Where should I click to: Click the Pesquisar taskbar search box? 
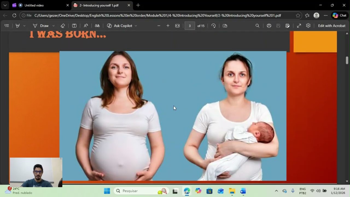[x=141, y=191]
